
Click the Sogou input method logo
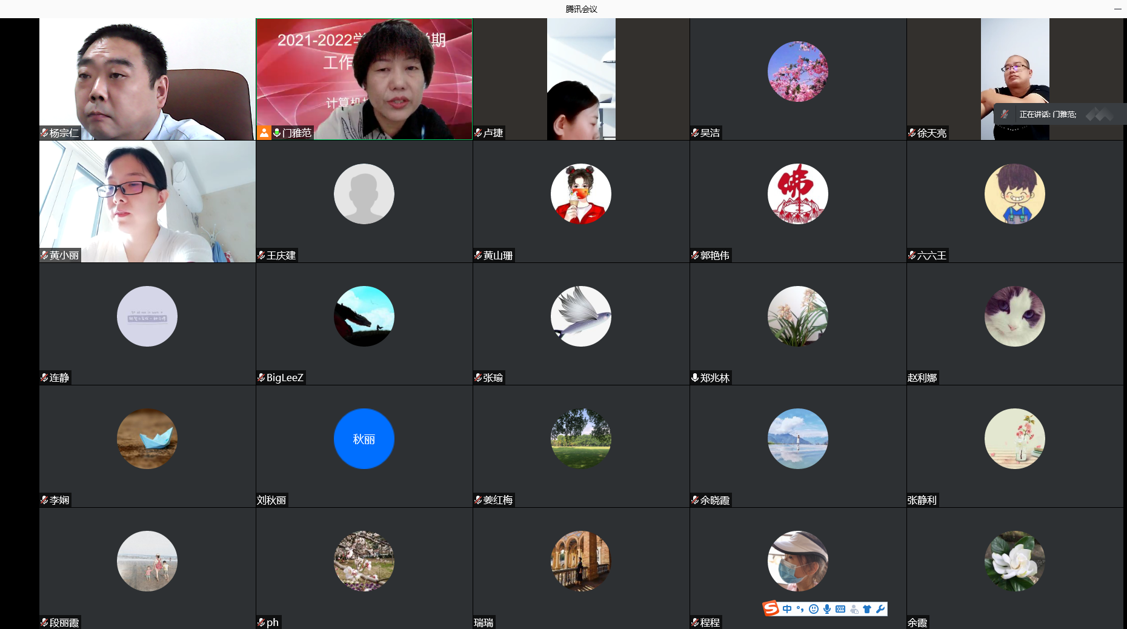click(771, 608)
